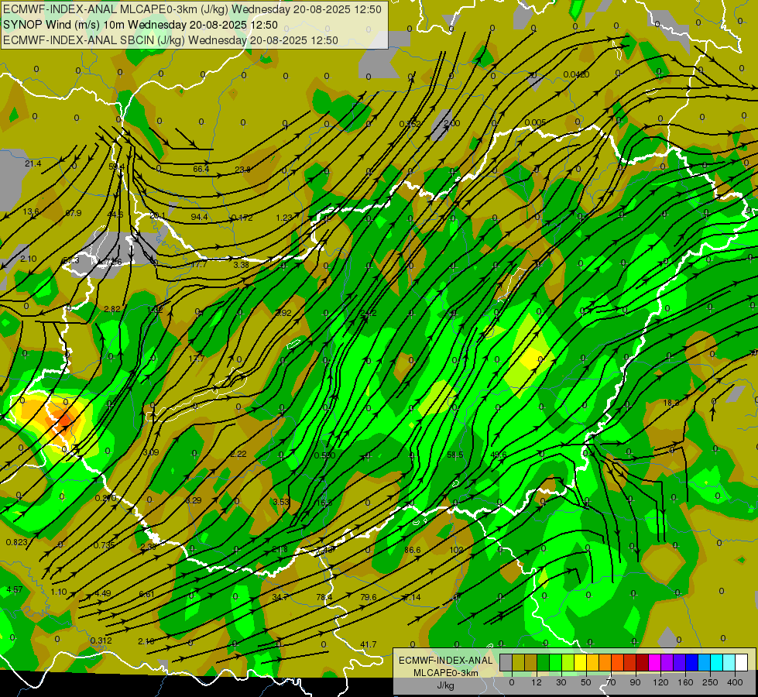Click the 49.6 value on the map
Image resolution: width=758 pixels, height=697 pixels.
click(x=499, y=455)
